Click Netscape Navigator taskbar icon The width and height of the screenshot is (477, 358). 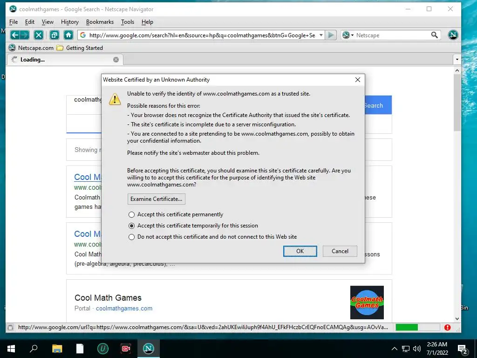click(x=149, y=349)
